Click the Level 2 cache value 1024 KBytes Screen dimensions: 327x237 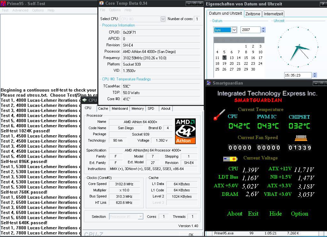point(182,196)
